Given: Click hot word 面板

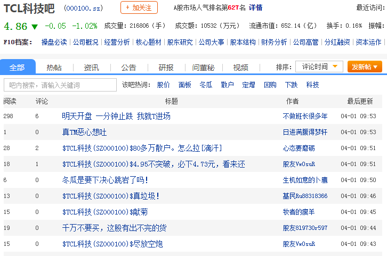Looking at the screenshot, I should click(x=185, y=85).
